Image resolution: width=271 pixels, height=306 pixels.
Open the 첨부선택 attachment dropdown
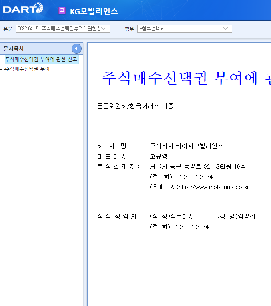(185, 29)
